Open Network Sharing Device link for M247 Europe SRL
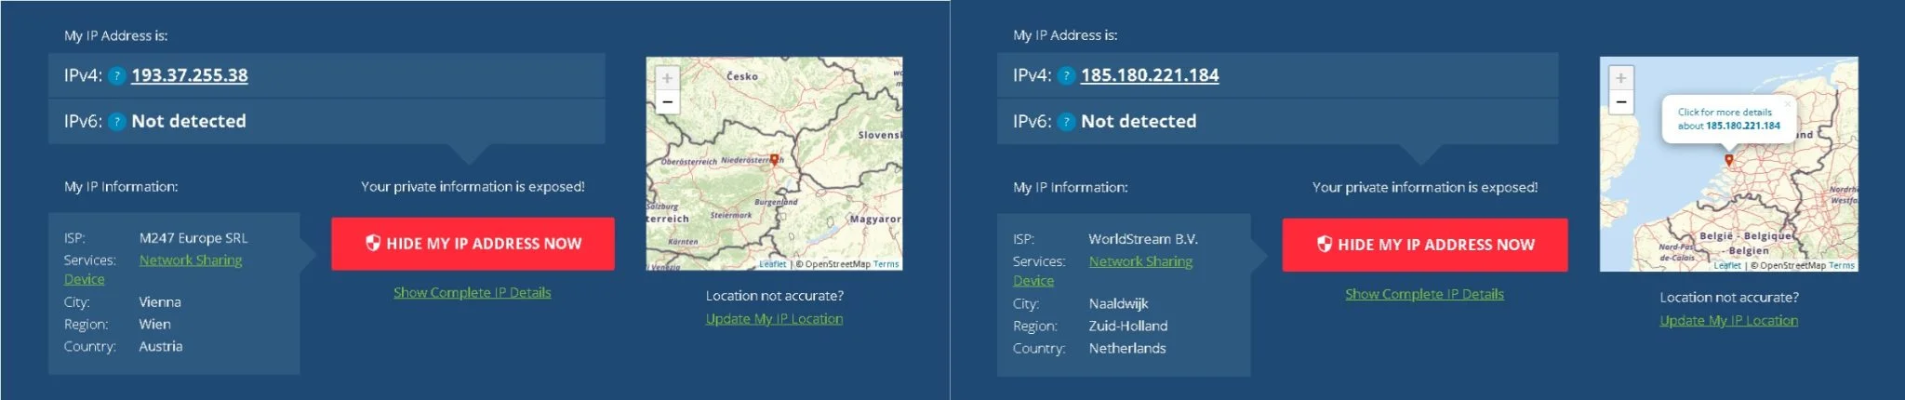This screenshot has width=1905, height=400. pyautogui.click(x=190, y=260)
